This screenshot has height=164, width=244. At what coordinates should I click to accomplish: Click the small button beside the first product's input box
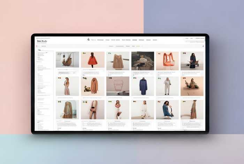click(x=74, y=73)
